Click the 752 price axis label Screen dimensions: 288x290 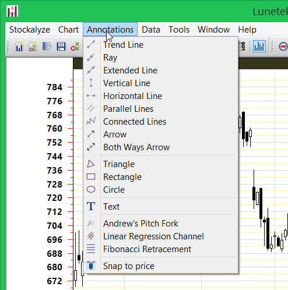click(x=55, y=143)
